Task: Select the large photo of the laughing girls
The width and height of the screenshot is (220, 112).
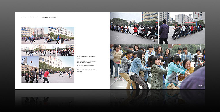Action: click(157, 67)
